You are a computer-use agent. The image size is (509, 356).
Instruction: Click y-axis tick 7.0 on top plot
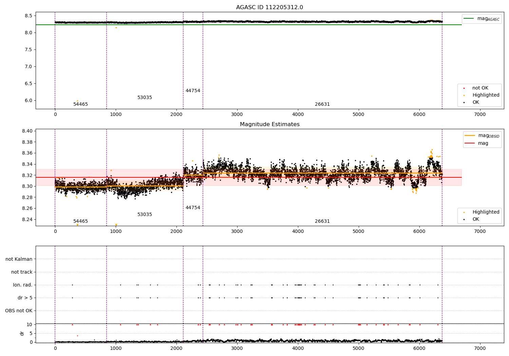(x=29, y=67)
